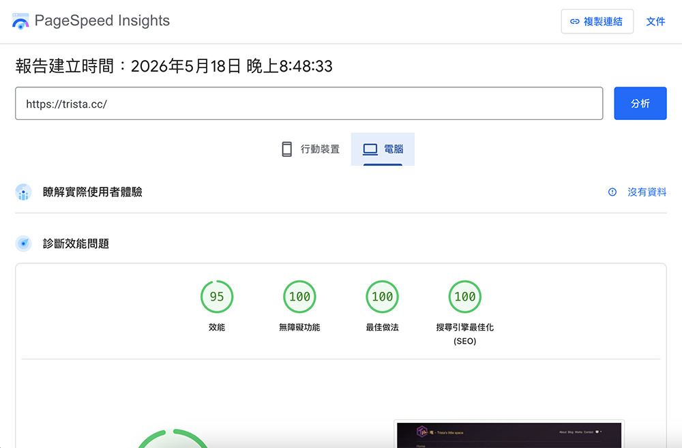Click the https://trista.cc/ URL input field
This screenshot has width=682, height=448.
[x=309, y=104]
